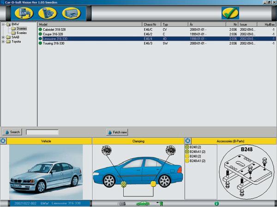Open the SAAB folder

(13, 37)
